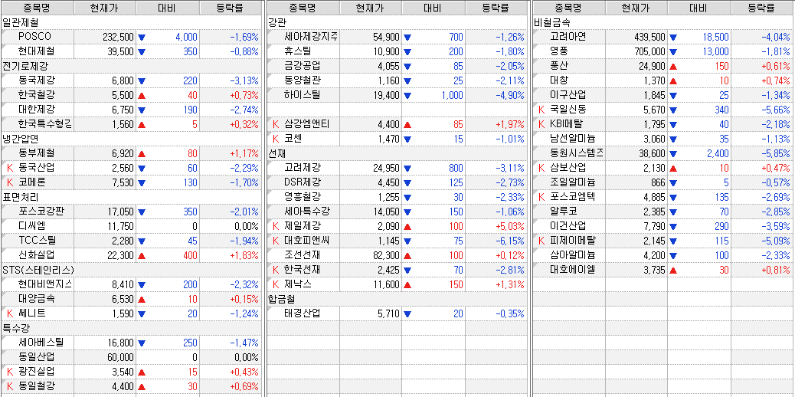Viewport: 795px width, 397px height.
Task: Click the 등락률 header in the right table
Action: 761,8
